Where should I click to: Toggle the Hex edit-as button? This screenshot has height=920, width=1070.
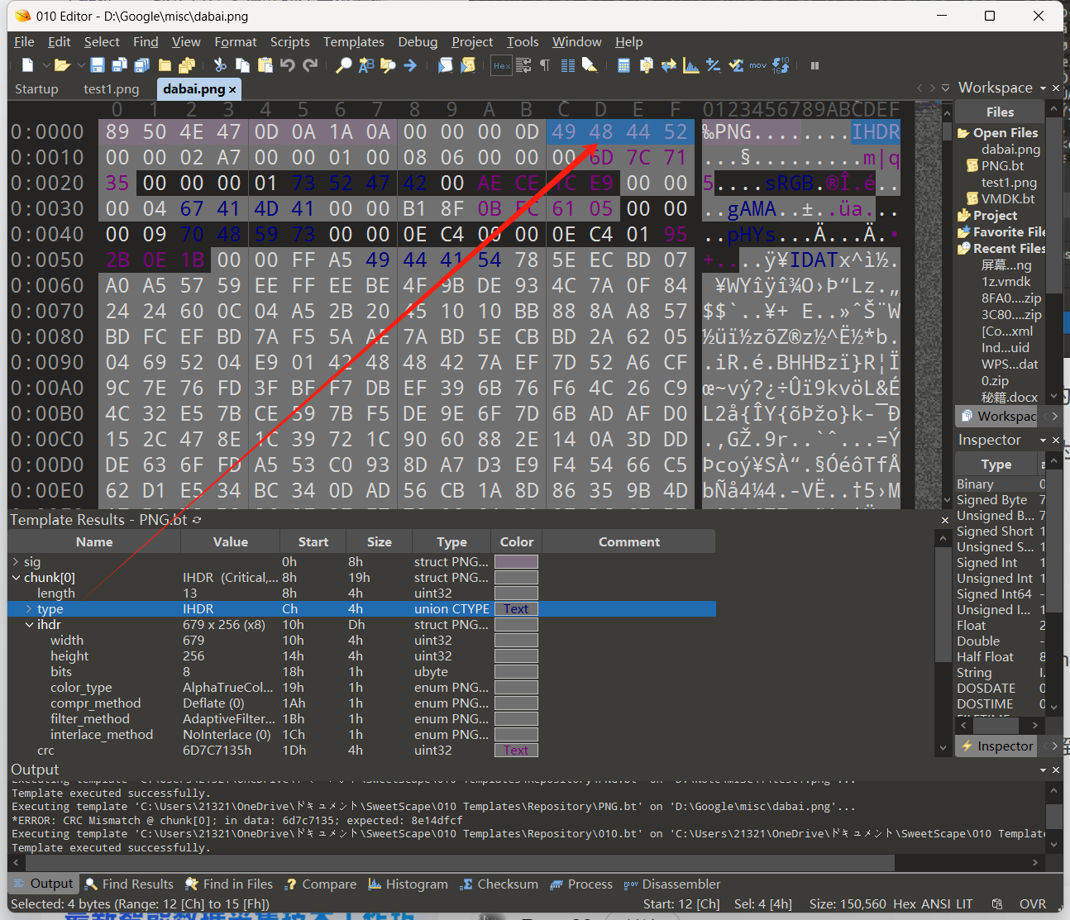[x=501, y=65]
